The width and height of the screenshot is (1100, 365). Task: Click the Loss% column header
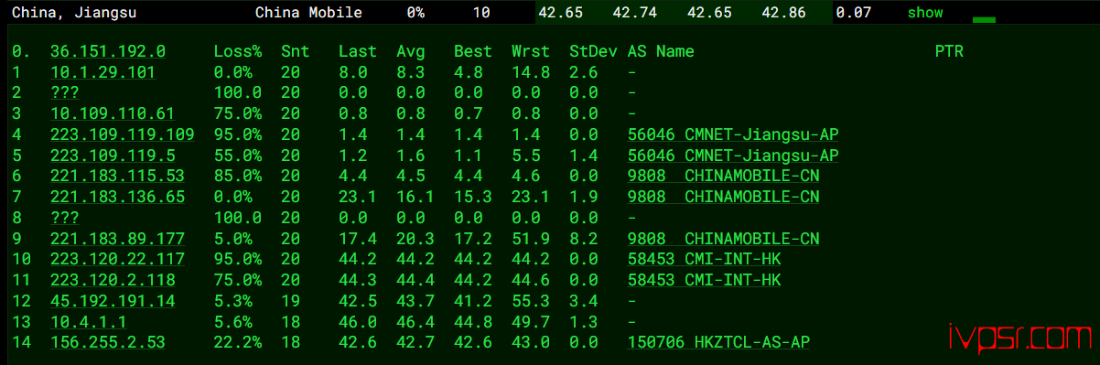pos(237,51)
